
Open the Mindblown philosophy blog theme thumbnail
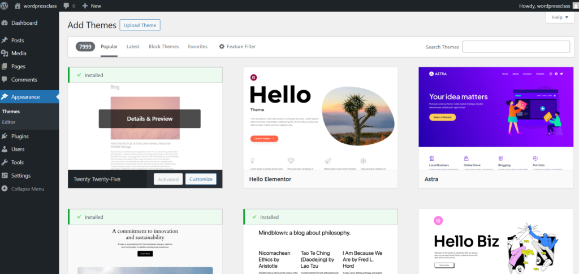click(x=320, y=249)
